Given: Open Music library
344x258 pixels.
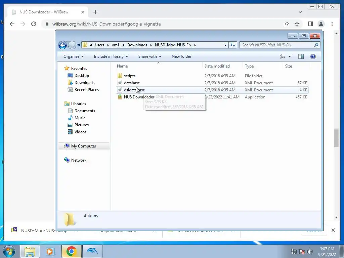Looking at the screenshot, I should point(80,118).
